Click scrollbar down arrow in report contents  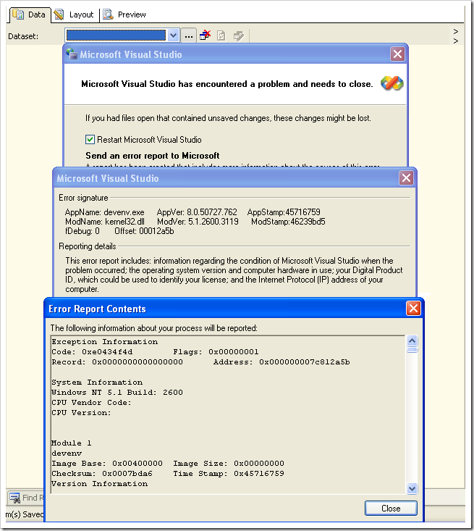pyautogui.click(x=412, y=488)
